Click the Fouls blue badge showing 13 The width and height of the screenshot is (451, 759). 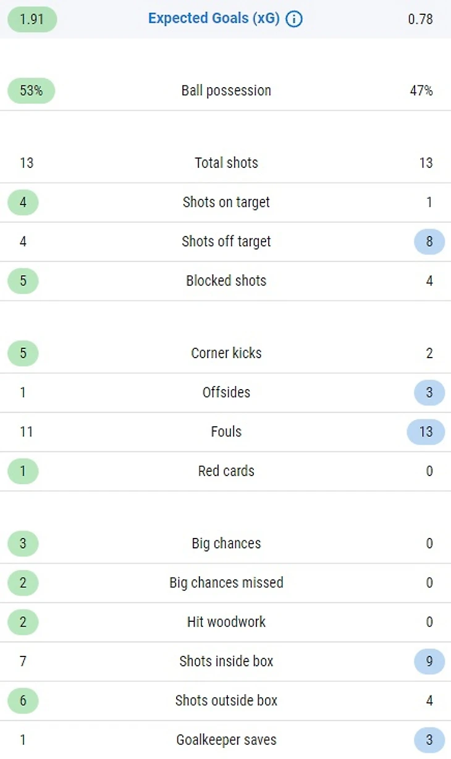(x=426, y=432)
